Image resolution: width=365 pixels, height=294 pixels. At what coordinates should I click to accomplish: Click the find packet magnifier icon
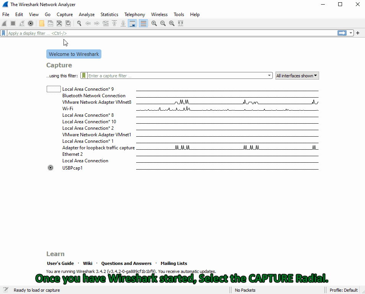(79, 23)
